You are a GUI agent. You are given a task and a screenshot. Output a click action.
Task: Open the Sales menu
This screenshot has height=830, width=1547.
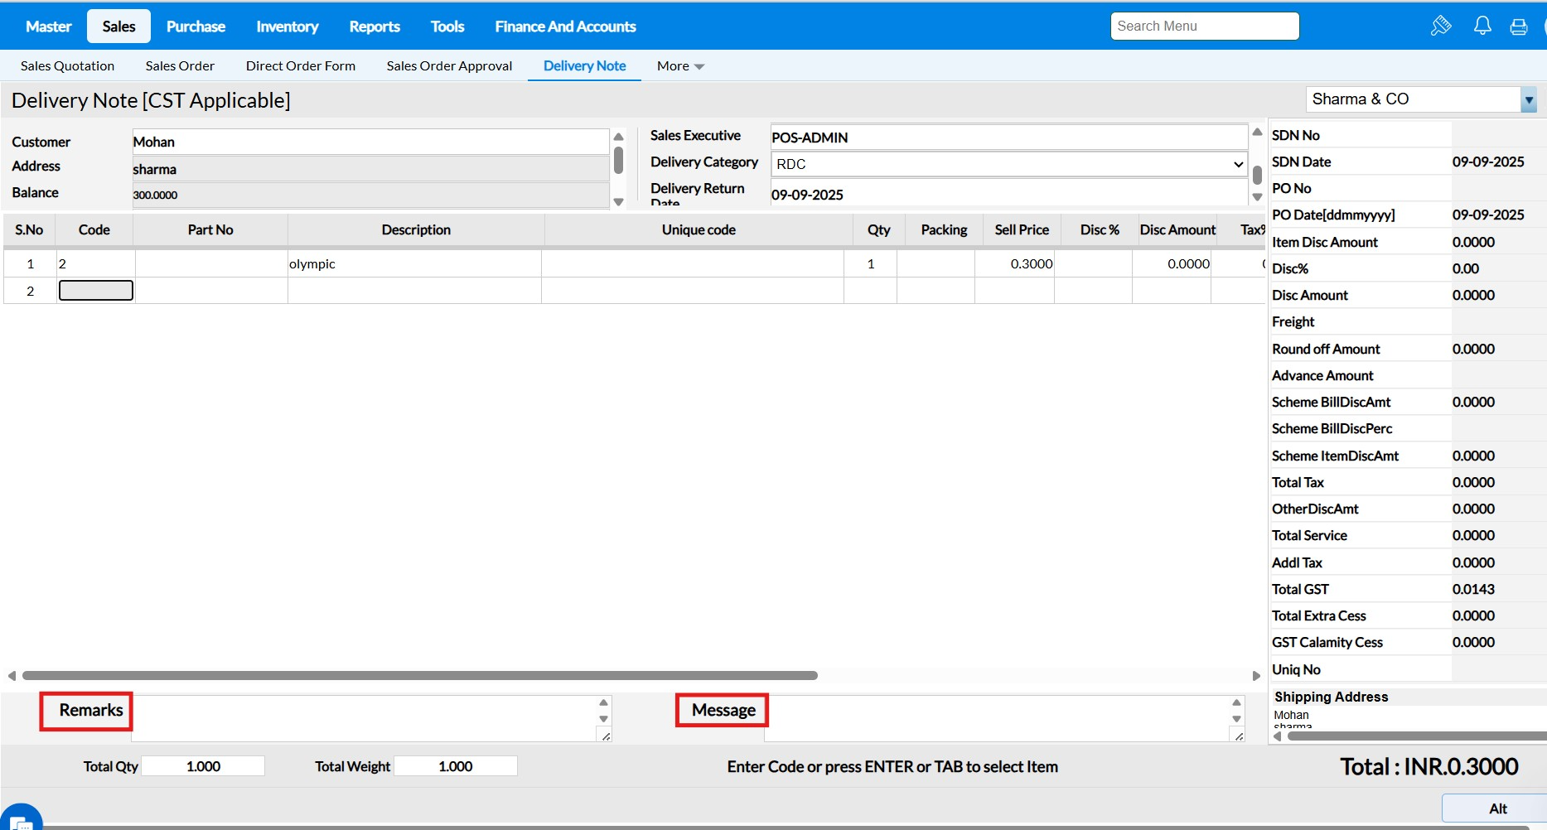point(118,27)
